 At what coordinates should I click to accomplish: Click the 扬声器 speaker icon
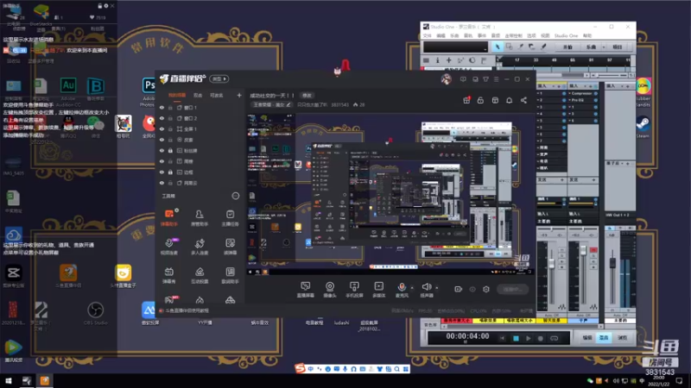426,287
